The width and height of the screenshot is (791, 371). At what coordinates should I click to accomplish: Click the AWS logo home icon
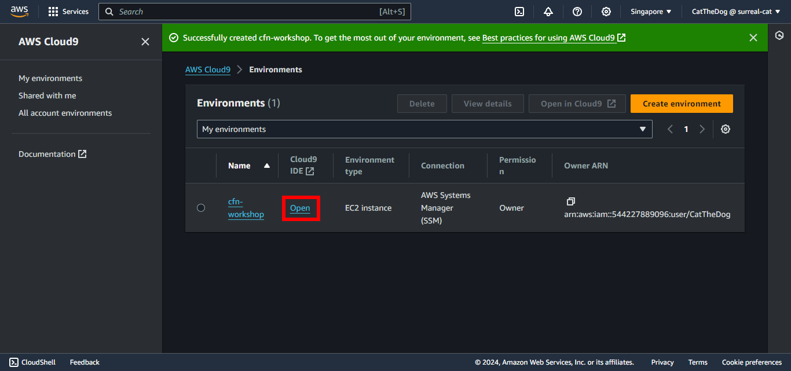(19, 12)
